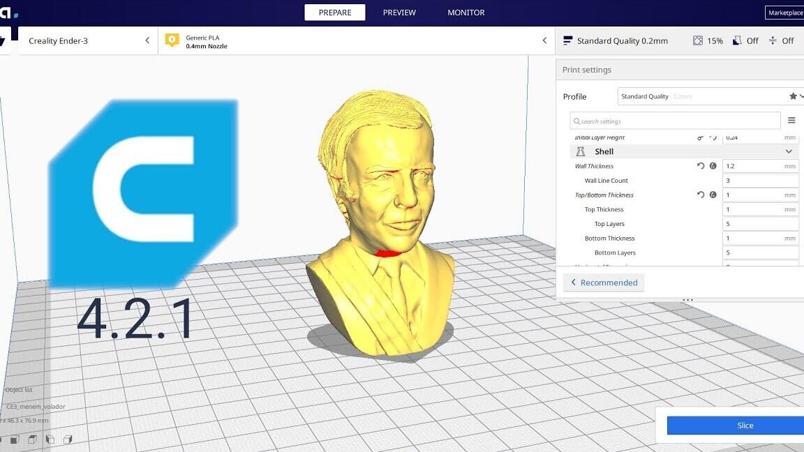This screenshot has width=804, height=452.
Task: Open the setting visibility hamburger menu
Action: point(791,121)
